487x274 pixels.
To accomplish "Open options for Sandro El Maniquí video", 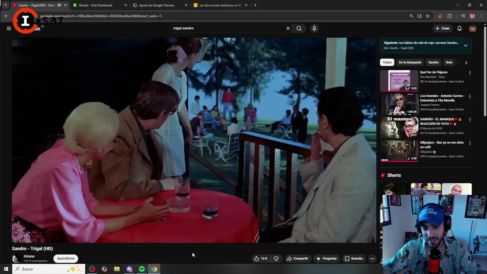I will [470, 119].
